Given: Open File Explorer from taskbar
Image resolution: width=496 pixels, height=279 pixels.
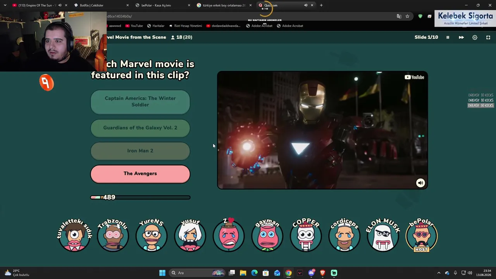Looking at the screenshot, I should coord(243,273).
